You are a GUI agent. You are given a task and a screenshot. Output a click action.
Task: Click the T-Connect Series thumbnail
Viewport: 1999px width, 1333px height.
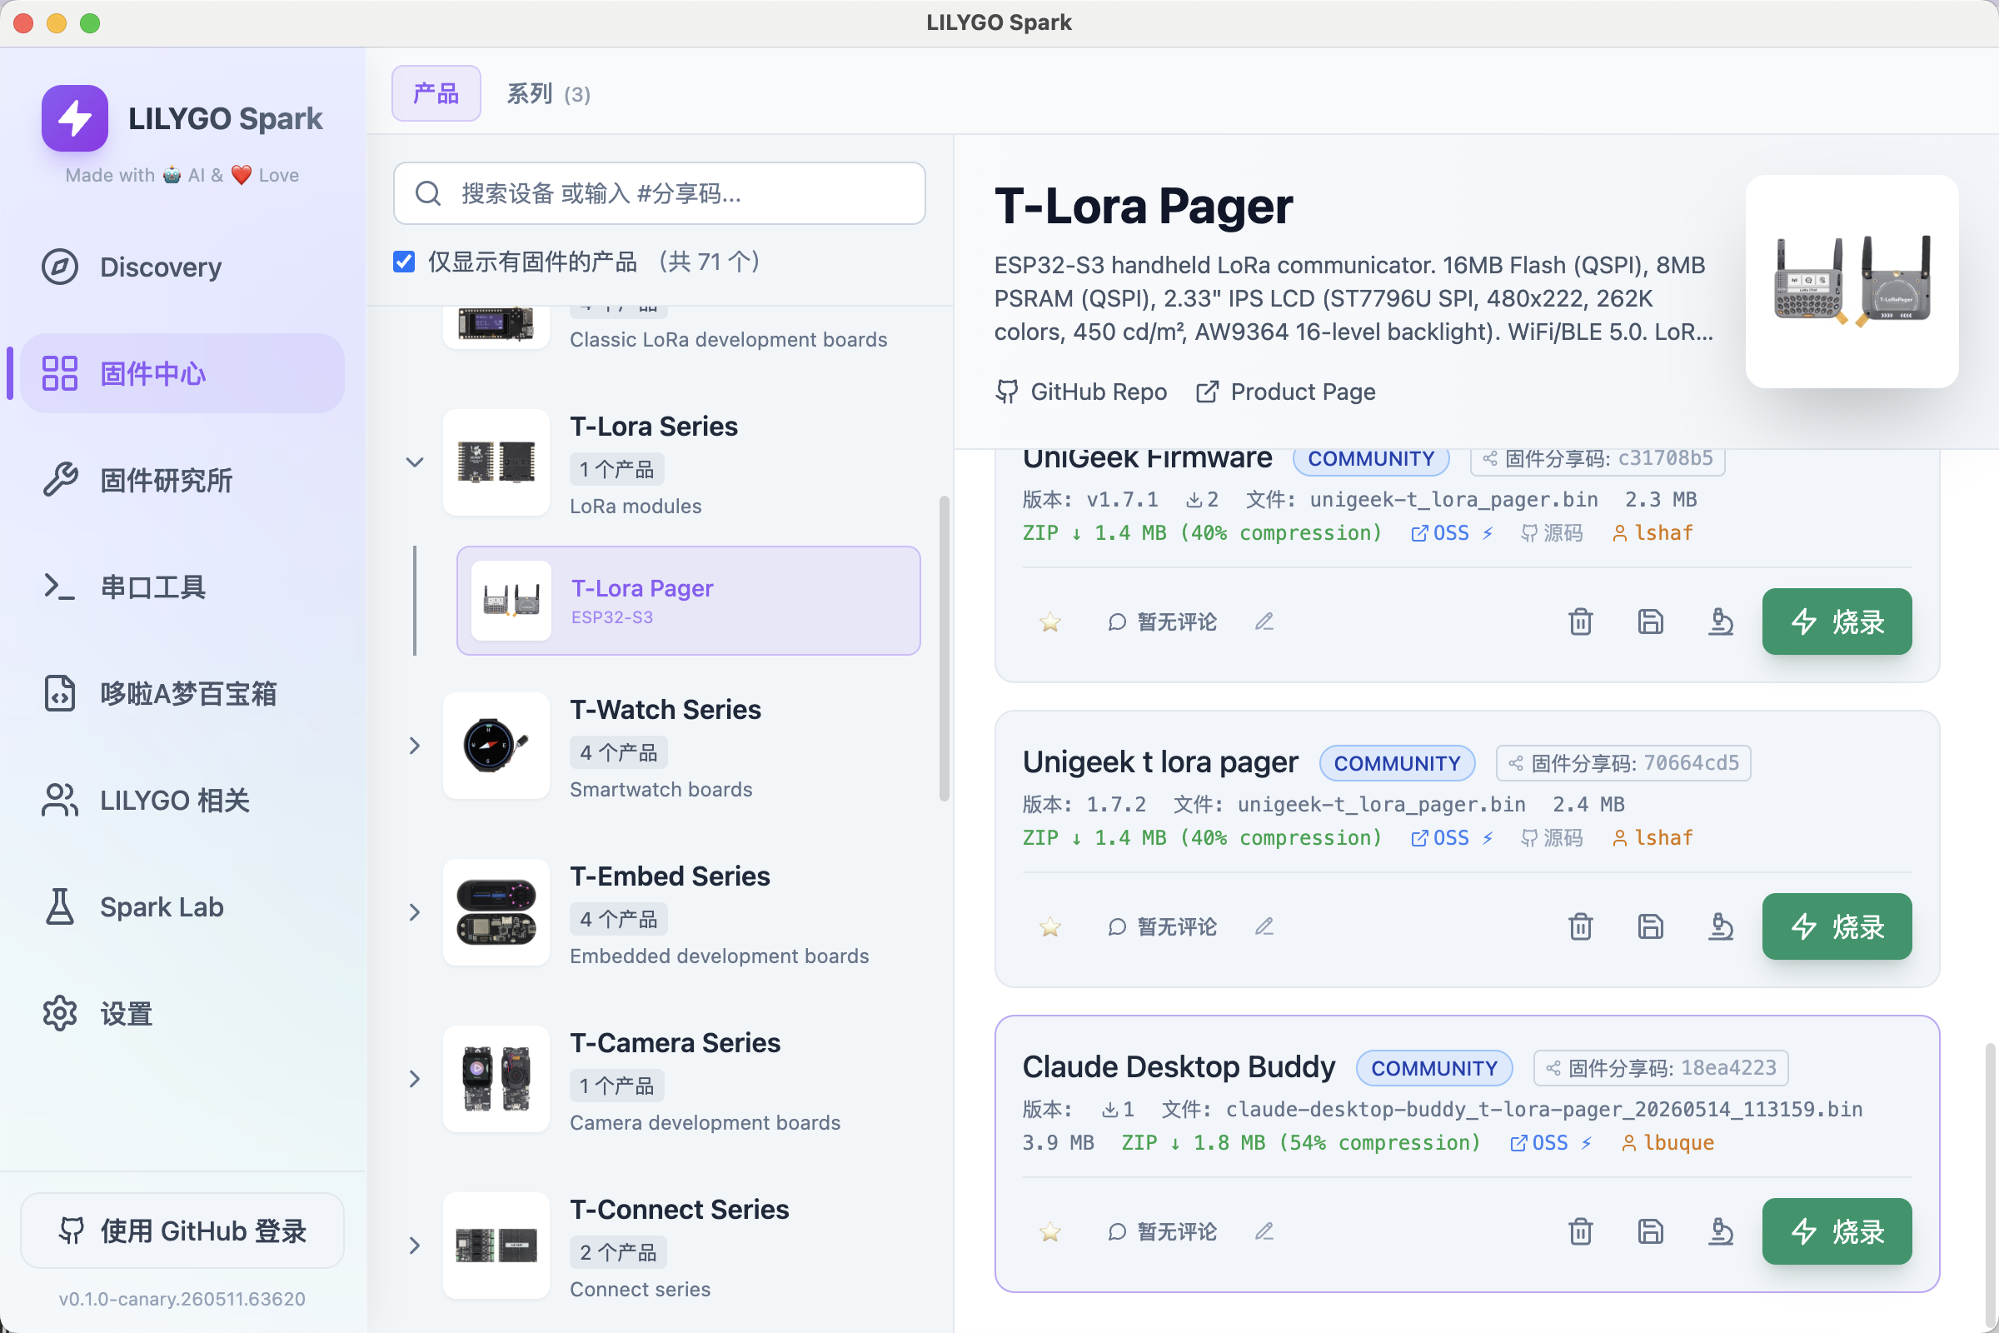496,1246
